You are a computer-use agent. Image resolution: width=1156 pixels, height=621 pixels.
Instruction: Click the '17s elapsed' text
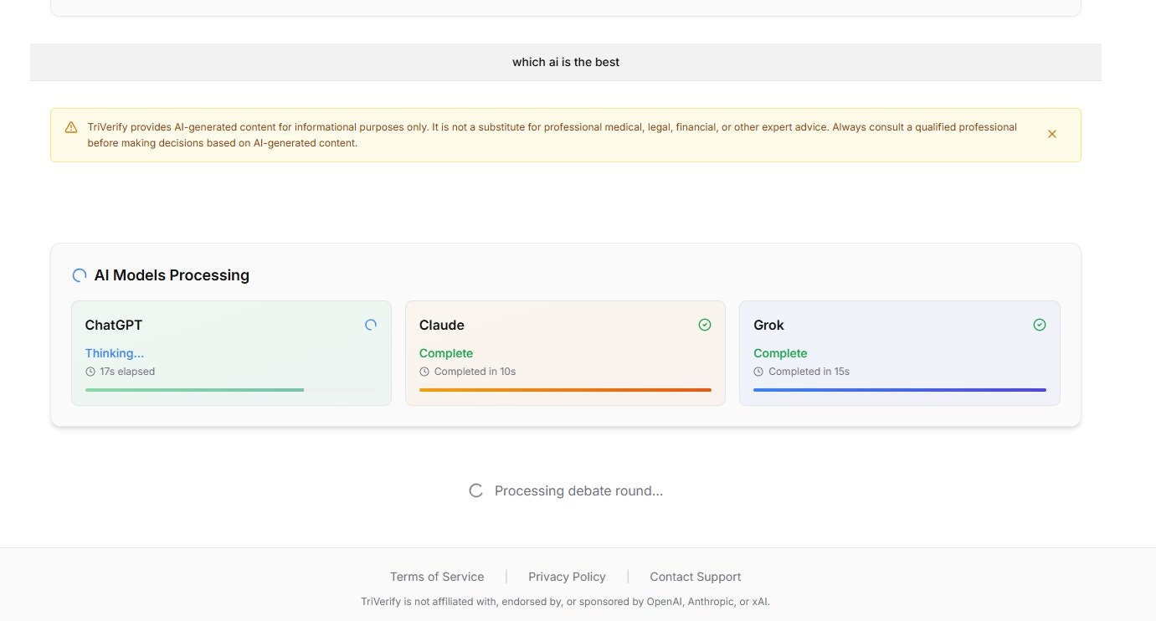(x=127, y=372)
